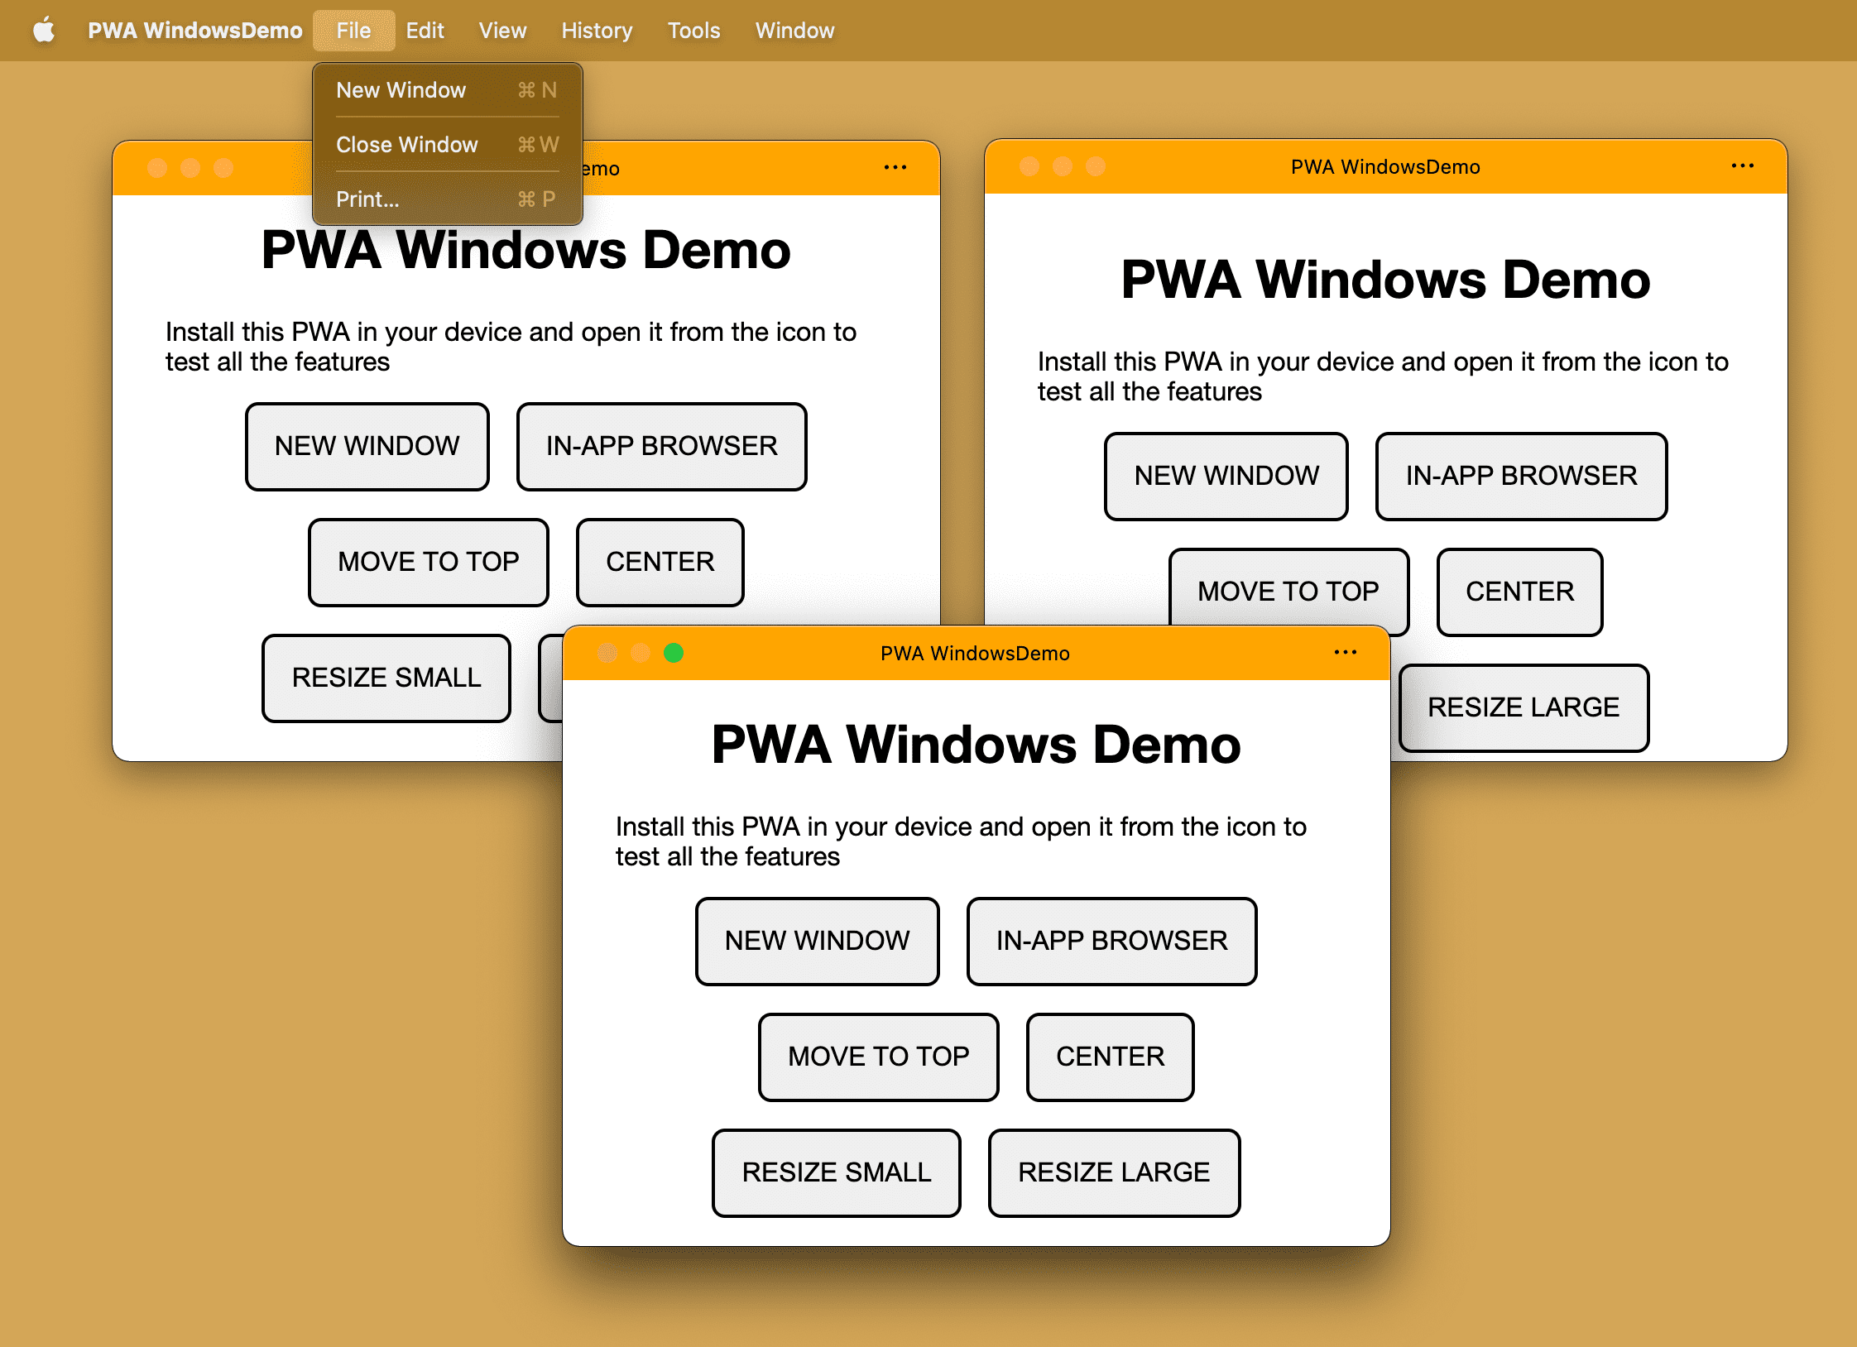Expand the Edit menu in menu bar
The width and height of the screenshot is (1857, 1347).
pyautogui.click(x=425, y=29)
